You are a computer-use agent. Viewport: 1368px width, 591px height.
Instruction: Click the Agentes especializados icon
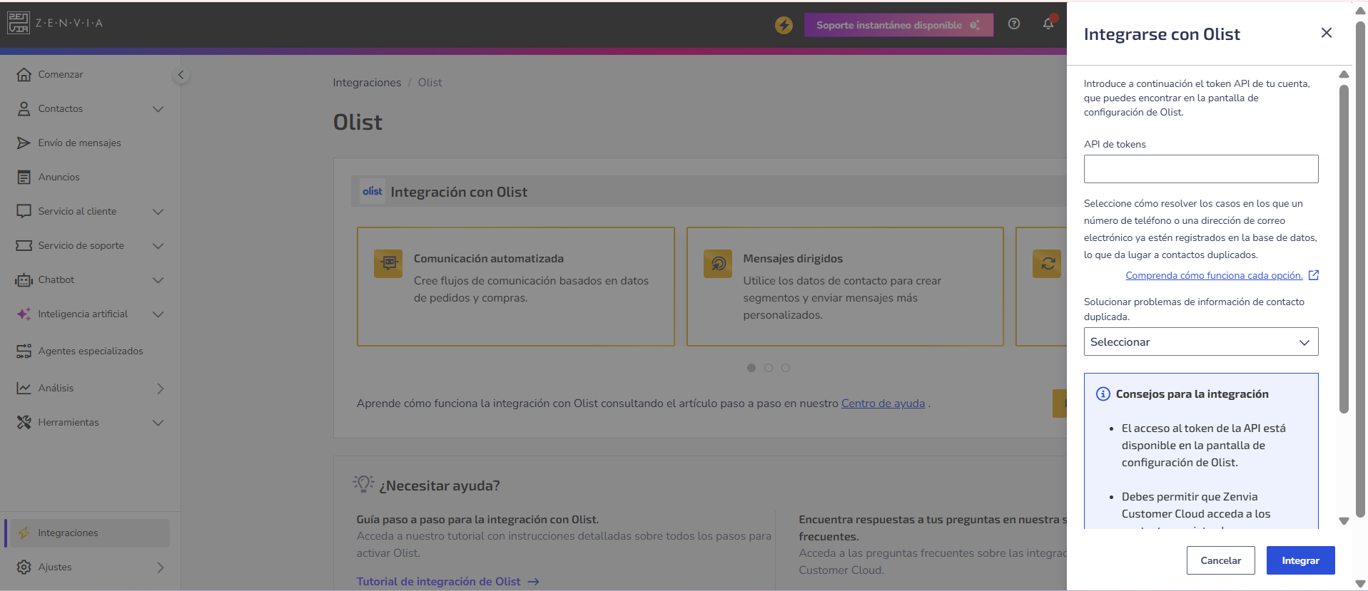pyautogui.click(x=24, y=351)
